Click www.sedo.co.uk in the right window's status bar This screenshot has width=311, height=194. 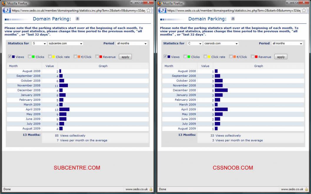tap(292, 189)
